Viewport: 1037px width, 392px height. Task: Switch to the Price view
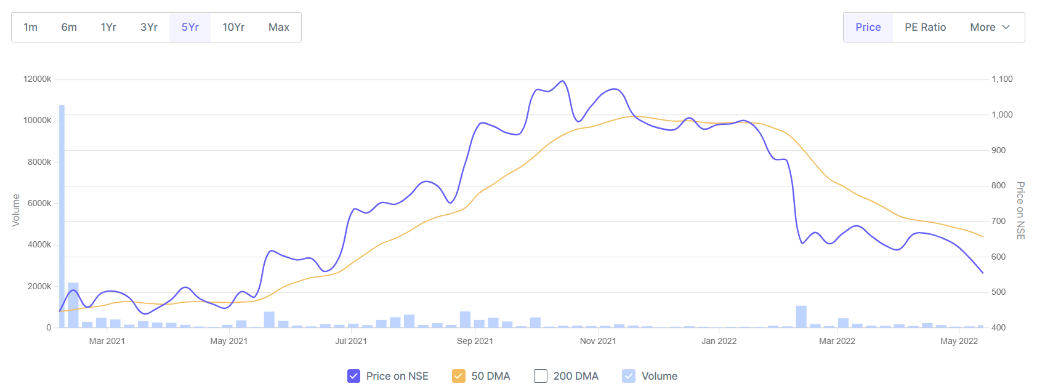tap(868, 27)
